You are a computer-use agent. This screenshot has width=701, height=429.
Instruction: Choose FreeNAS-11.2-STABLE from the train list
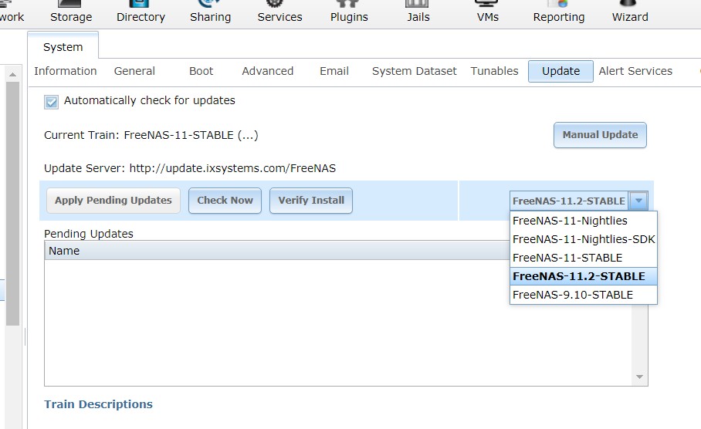click(x=583, y=276)
